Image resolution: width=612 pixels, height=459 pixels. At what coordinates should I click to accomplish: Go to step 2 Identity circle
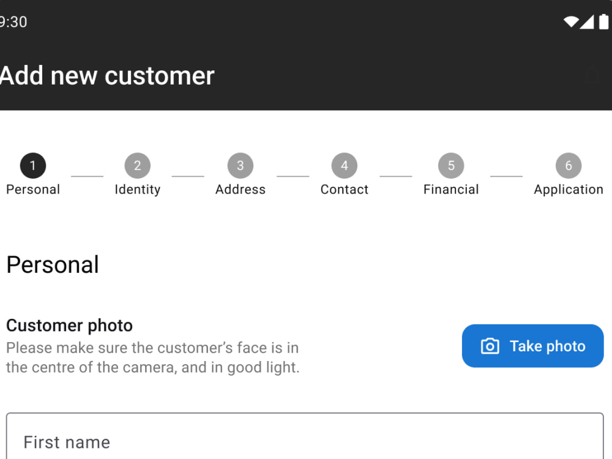pyautogui.click(x=137, y=165)
